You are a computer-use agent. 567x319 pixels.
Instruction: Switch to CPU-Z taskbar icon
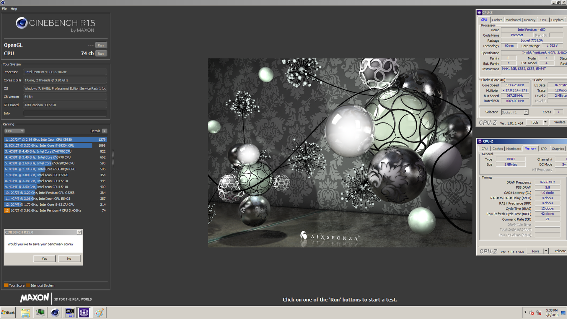point(84,313)
